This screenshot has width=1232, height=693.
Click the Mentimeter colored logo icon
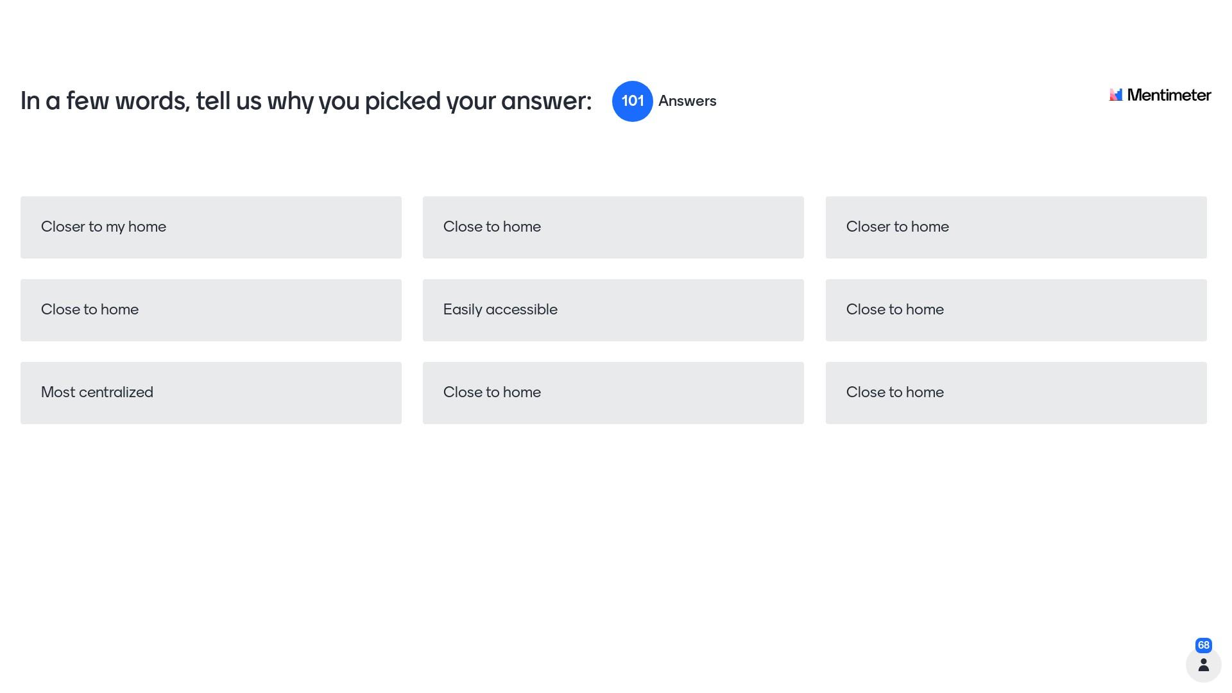pos(1116,95)
